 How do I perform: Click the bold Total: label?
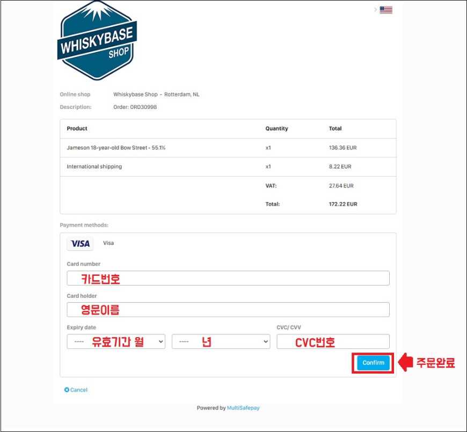click(273, 204)
